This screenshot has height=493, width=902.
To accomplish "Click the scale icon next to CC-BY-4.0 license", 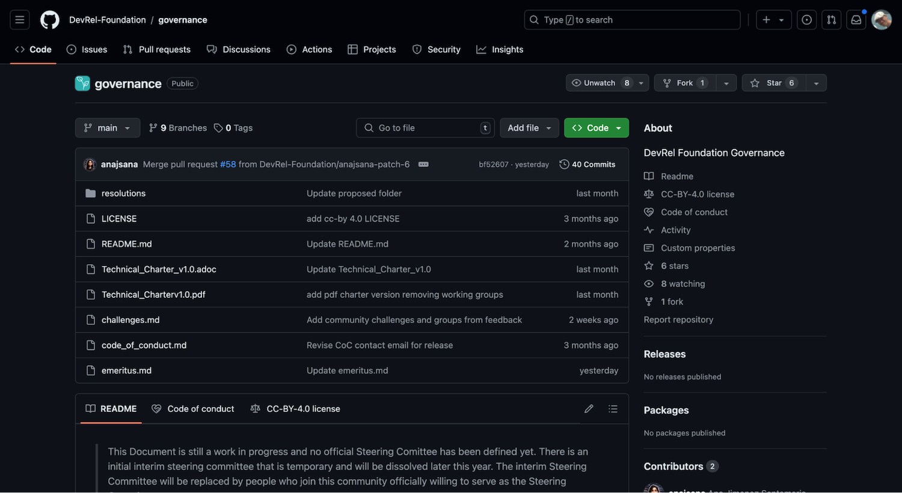I will [x=649, y=194].
